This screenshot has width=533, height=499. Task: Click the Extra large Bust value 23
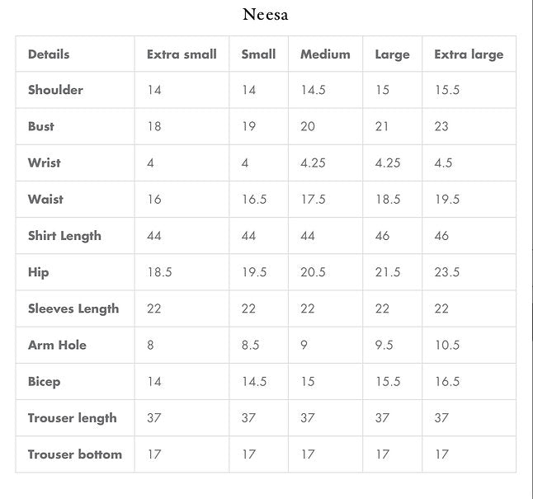442,126
